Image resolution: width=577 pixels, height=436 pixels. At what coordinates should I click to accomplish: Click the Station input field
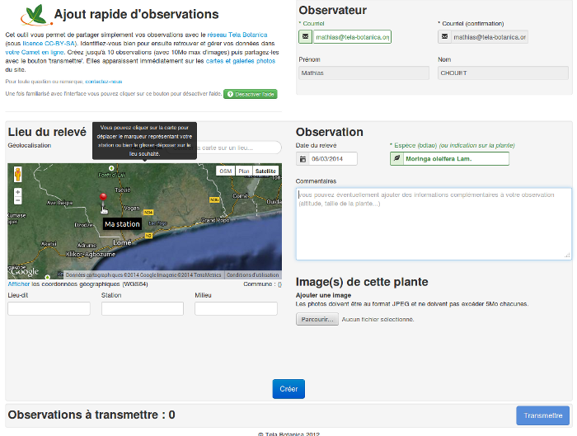pos(143,309)
